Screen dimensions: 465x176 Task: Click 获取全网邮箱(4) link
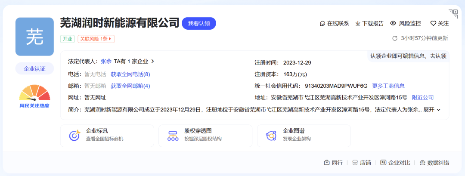click(x=130, y=86)
